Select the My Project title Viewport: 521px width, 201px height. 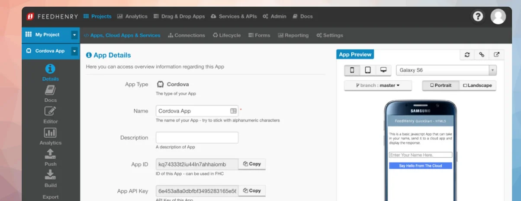[47, 35]
